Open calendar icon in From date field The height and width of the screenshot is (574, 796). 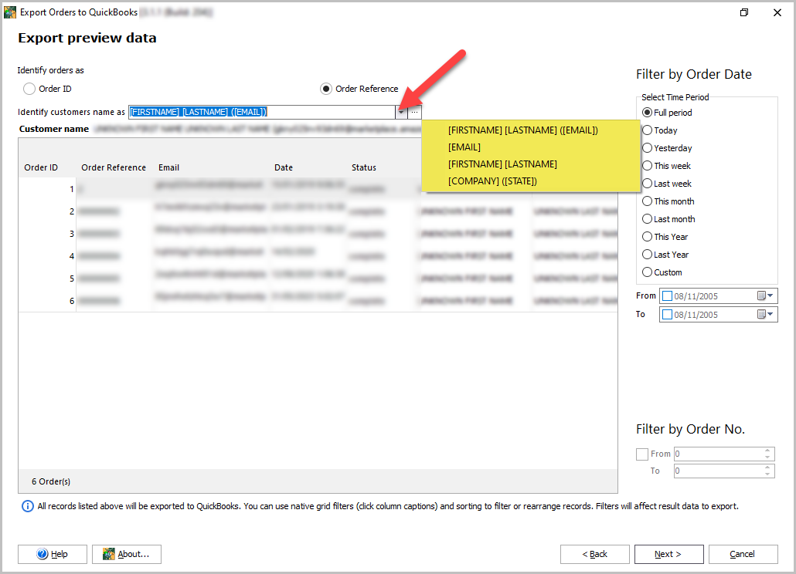click(x=765, y=295)
